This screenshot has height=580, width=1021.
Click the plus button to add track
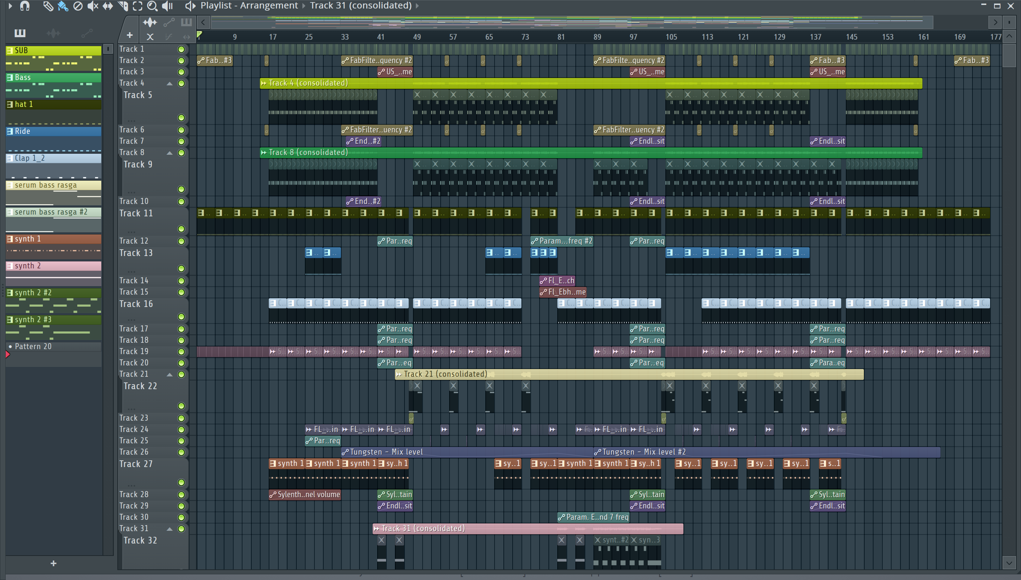pos(130,35)
